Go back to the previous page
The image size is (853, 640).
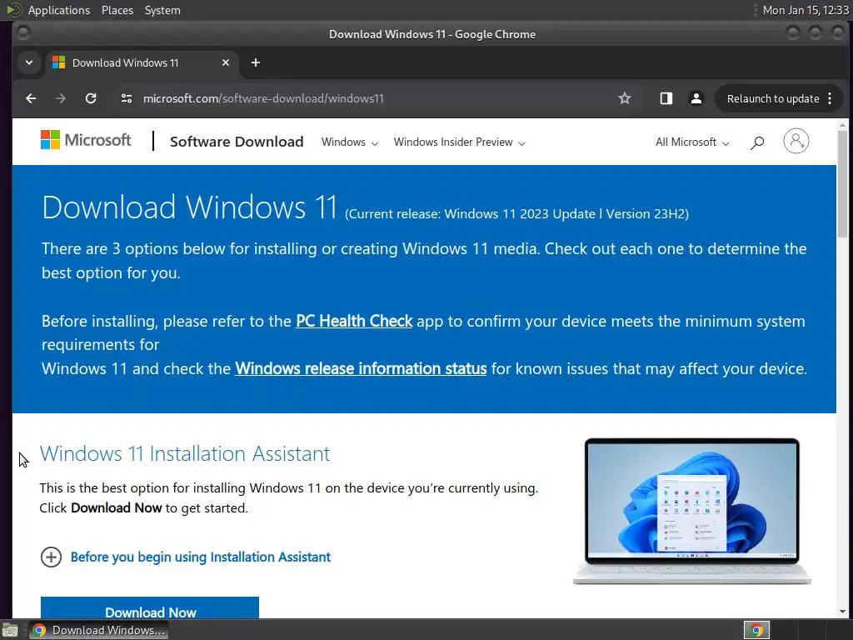31,98
